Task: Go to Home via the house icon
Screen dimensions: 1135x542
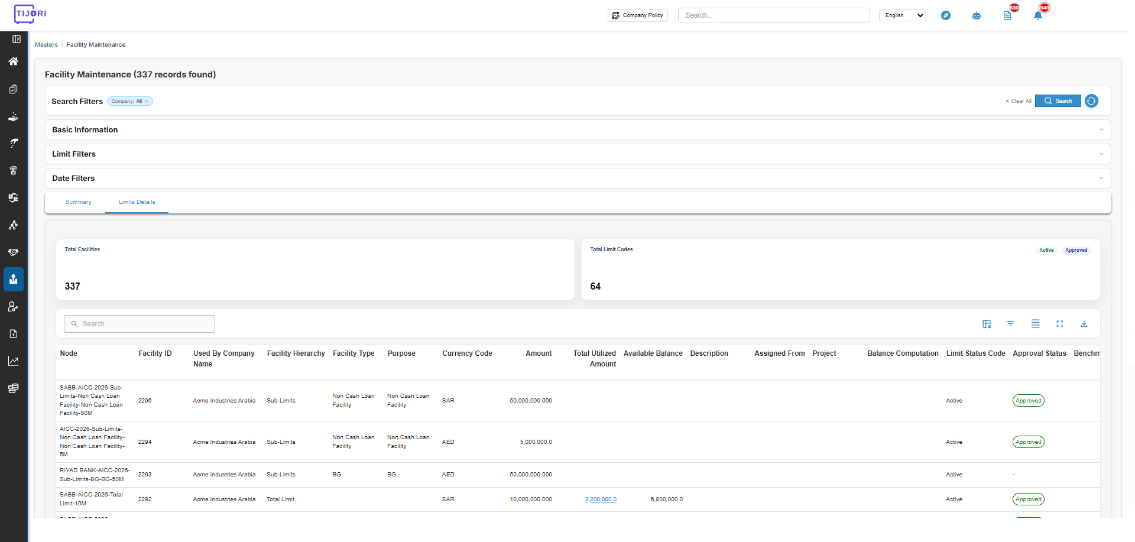Action: [13, 61]
